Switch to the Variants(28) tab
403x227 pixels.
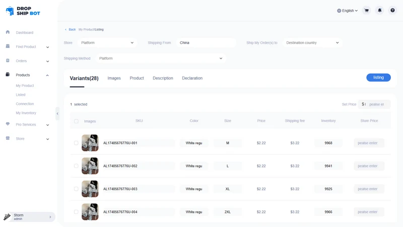coord(84,78)
